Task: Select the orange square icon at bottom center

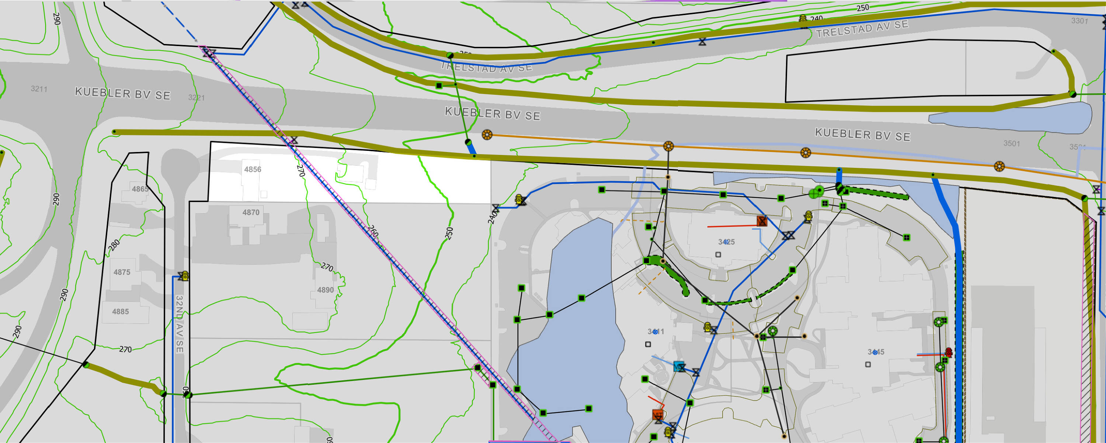Action: pyautogui.click(x=657, y=415)
